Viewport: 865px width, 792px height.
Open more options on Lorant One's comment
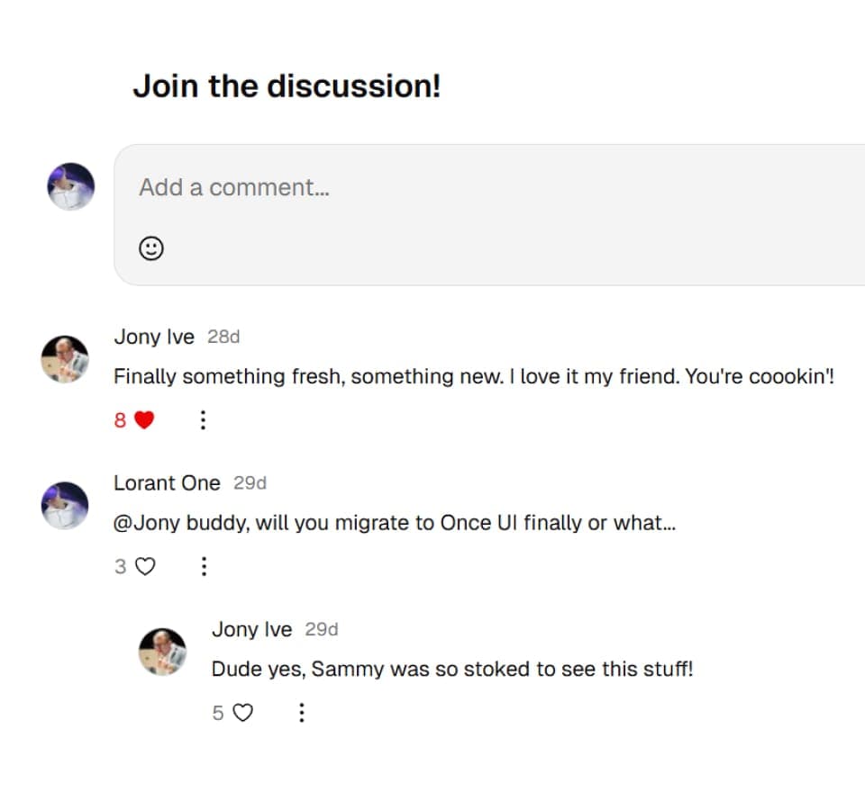point(204,566)
